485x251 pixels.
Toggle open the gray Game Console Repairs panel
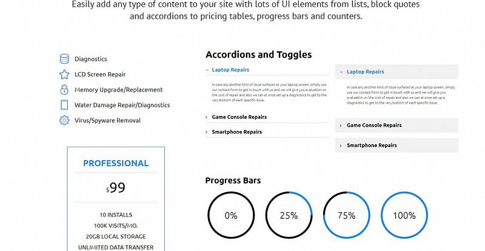(x=396, y=125)
